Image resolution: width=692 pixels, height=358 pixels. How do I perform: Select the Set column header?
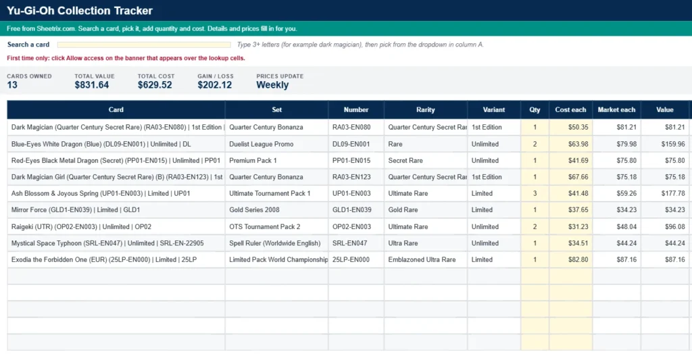click(x=276, y=110)
